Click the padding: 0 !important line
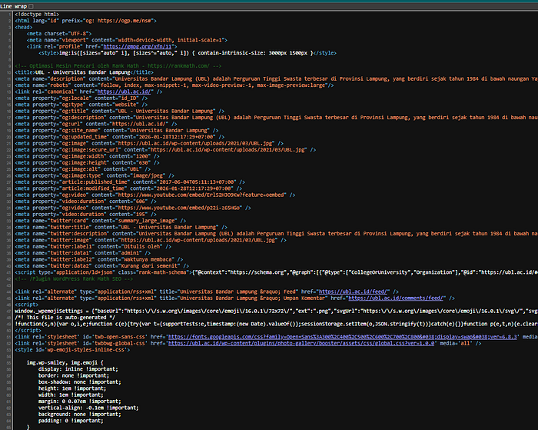 point(71,421)
